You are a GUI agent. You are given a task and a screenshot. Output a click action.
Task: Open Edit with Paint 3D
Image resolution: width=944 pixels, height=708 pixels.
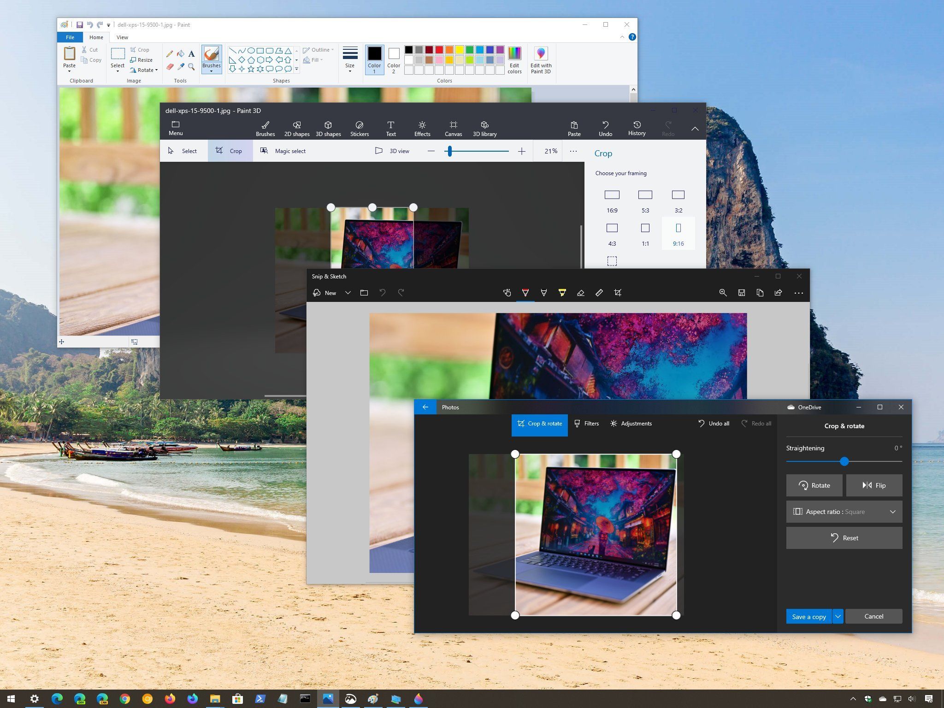point(541,60)
